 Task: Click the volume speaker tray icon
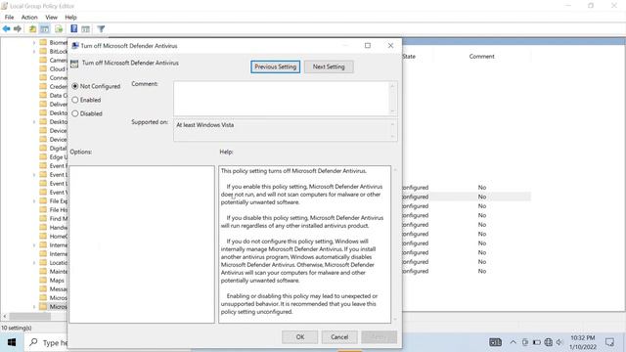559,342
